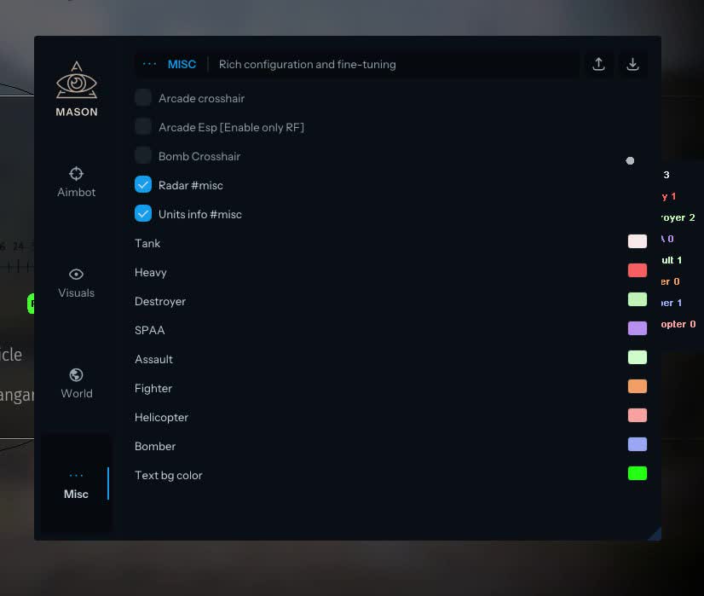Disable Radar #misc checkbox
704x596 pixels.
pyautogui.click(x=143, y=185)
